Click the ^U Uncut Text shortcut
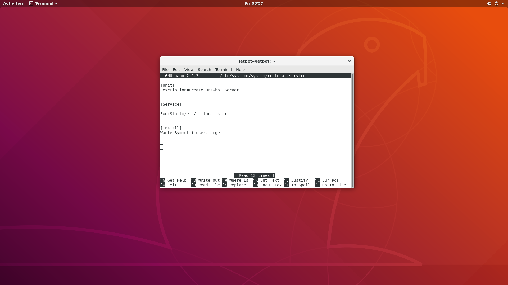Image resolution: width=508 pixels, height=285 pixels. pyautogui.click(x=269, y=185)
